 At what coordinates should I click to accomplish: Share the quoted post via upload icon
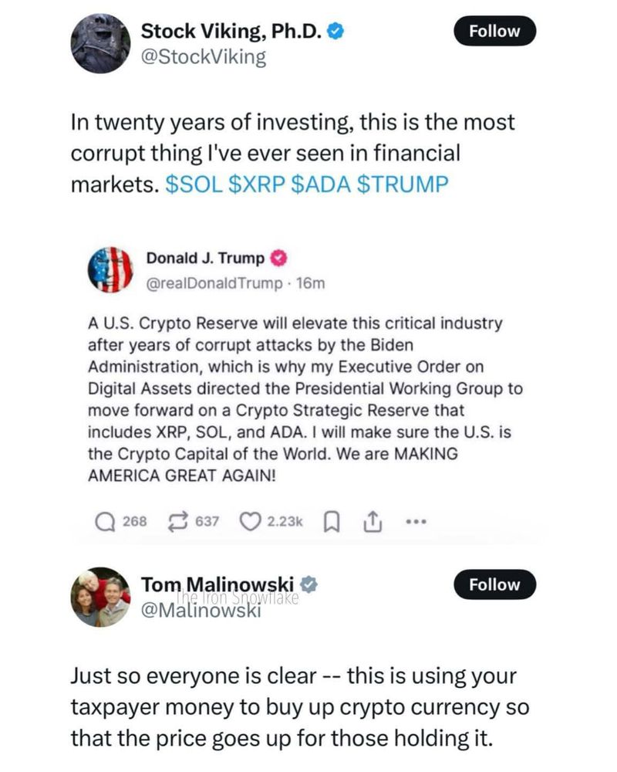tap(373, 522)
